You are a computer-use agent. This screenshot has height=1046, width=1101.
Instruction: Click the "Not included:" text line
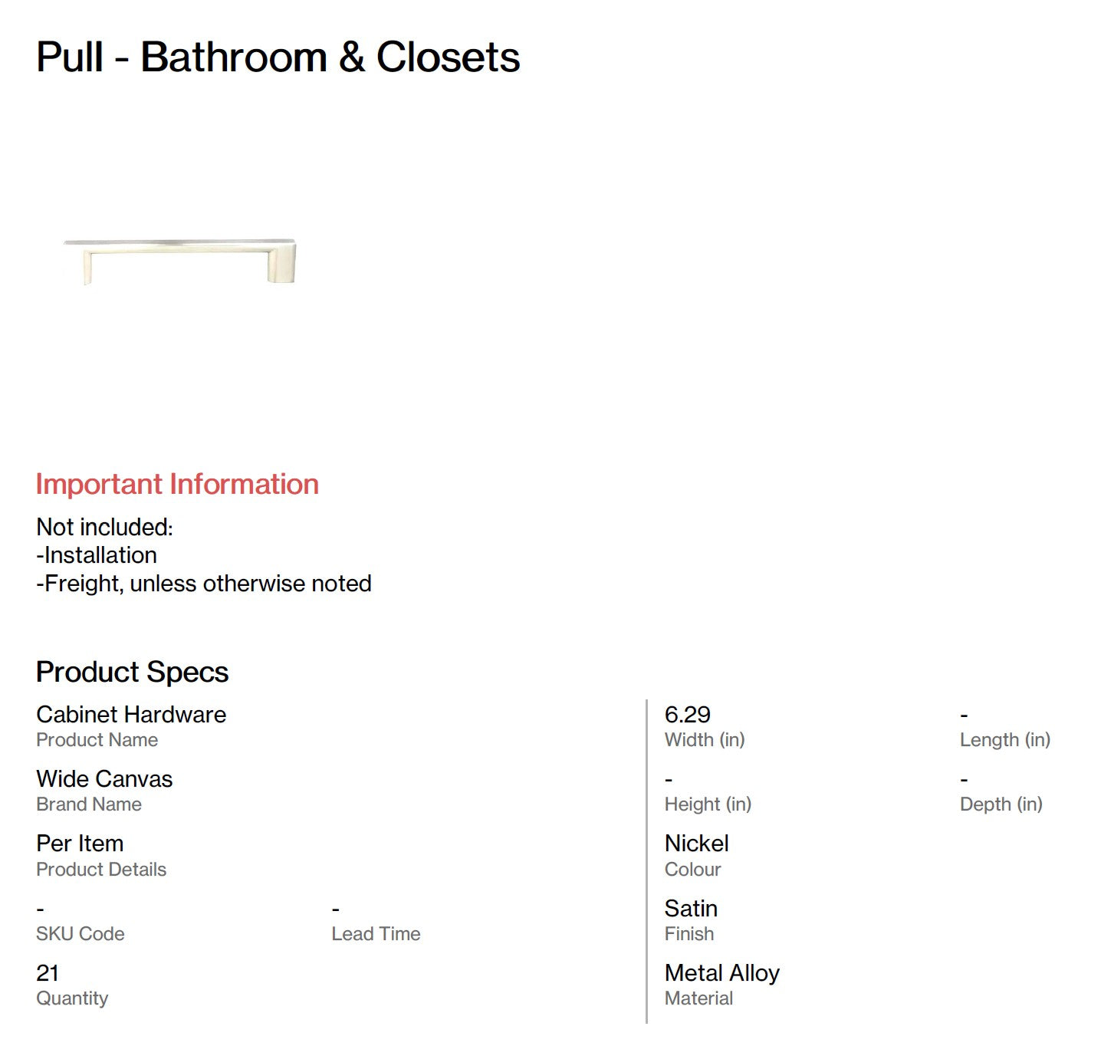[105, 528]
